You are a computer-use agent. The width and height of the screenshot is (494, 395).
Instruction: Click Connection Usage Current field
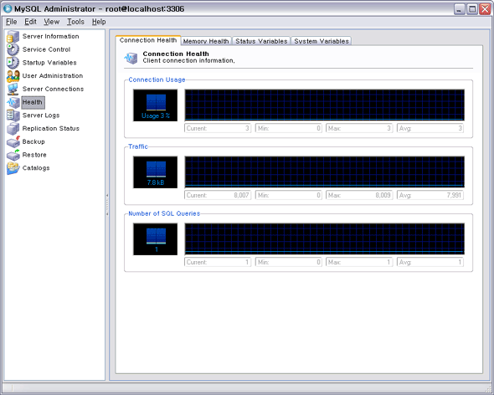click(218, 128)
